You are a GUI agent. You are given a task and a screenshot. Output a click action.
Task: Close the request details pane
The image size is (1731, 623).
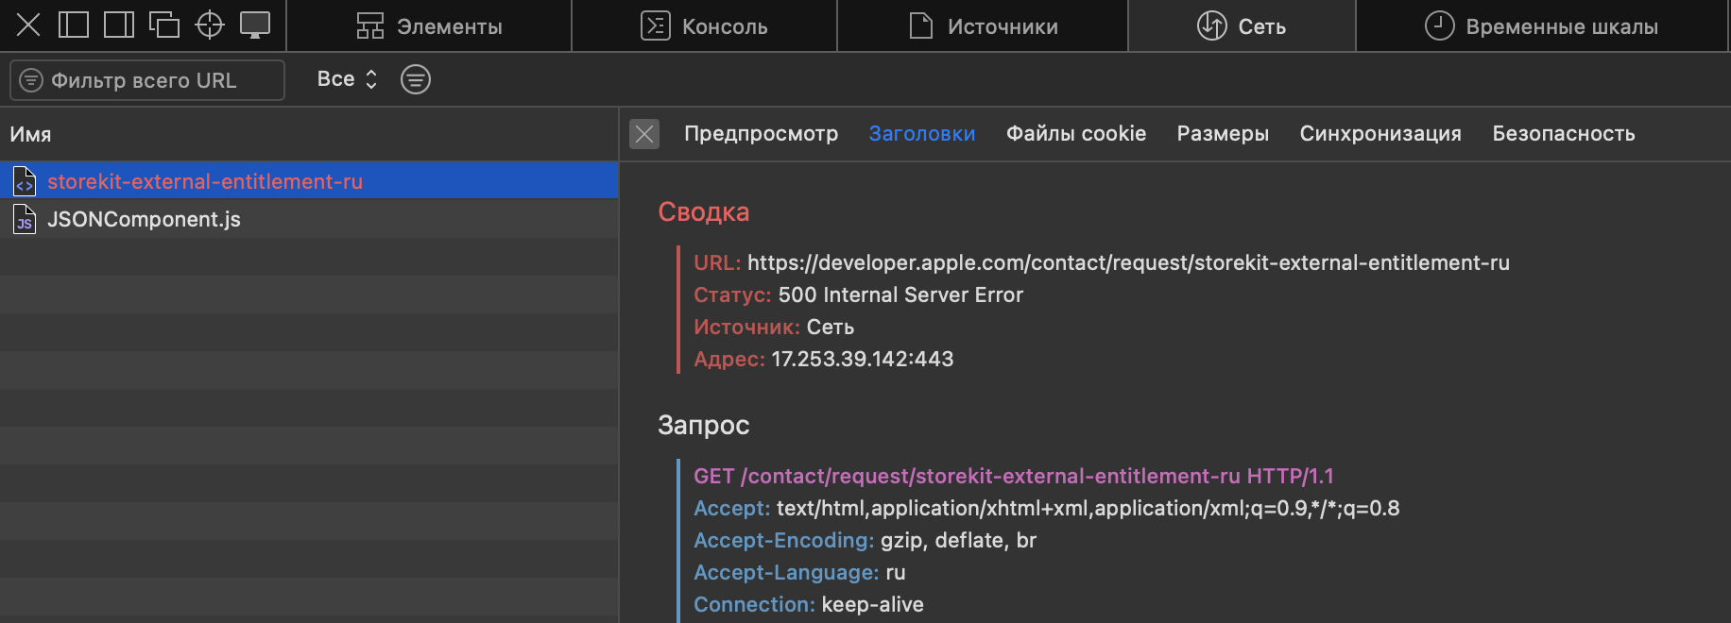644,134
